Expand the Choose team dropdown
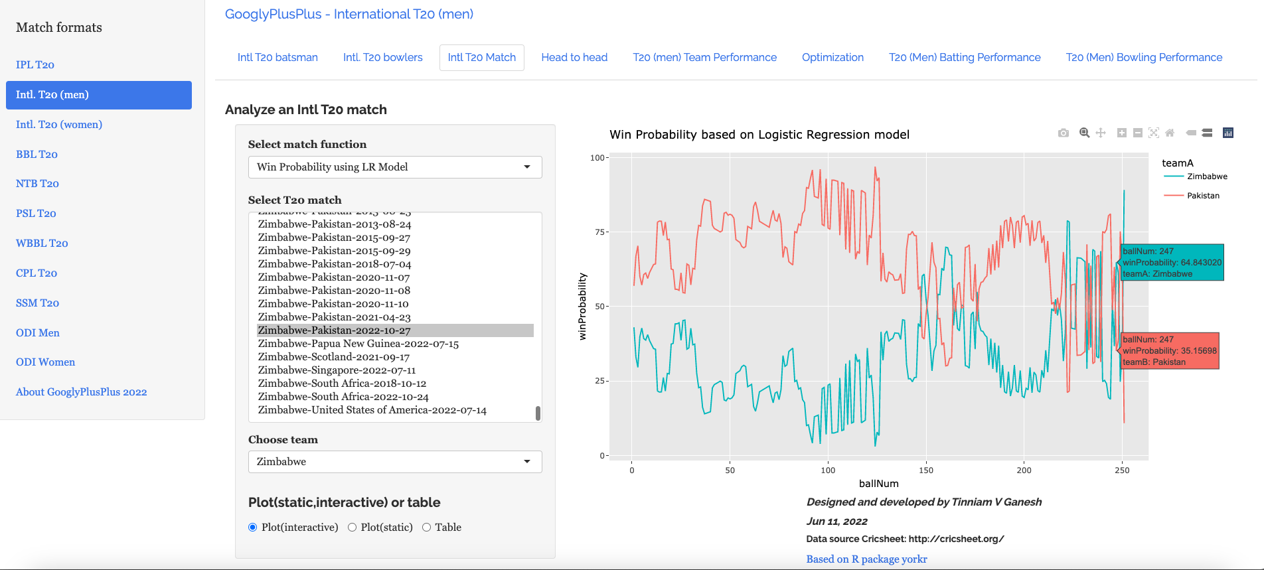 point(395,462)
